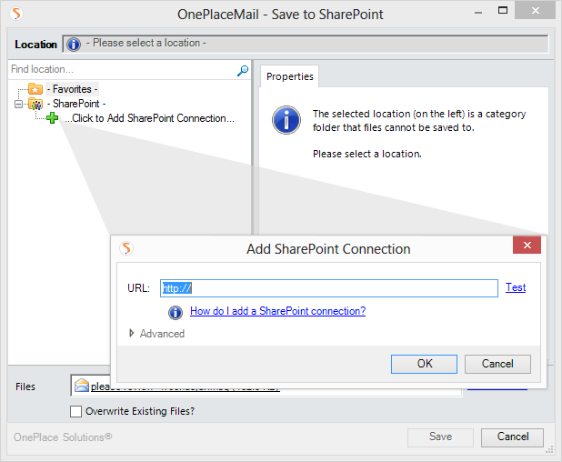Viewport: 562px width, 462px height.
Task: Enable Overwrite Existing Files checkbox
Action: (x=76, y=411)
